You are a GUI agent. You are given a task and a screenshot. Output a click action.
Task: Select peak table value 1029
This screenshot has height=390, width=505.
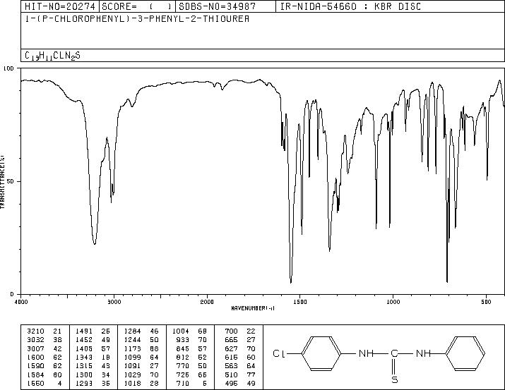click(132, 374)
